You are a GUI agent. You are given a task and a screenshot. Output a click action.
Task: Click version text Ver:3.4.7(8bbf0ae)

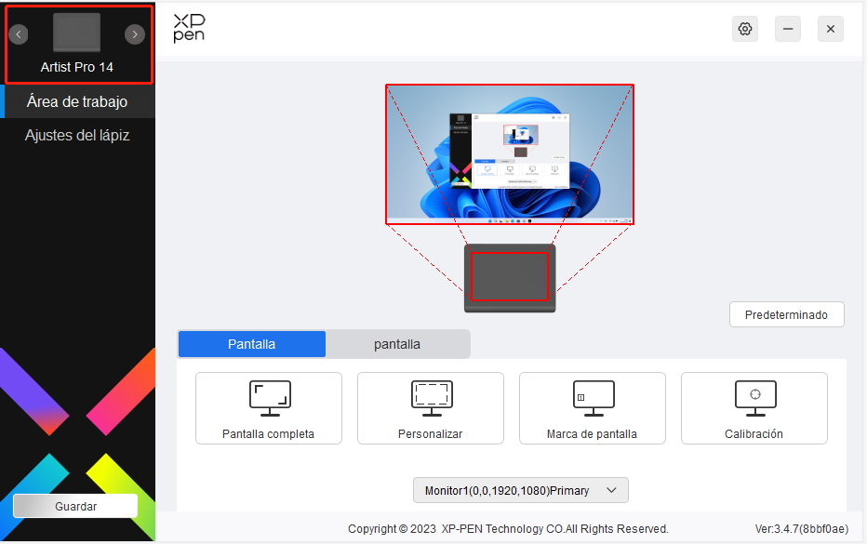802,528
